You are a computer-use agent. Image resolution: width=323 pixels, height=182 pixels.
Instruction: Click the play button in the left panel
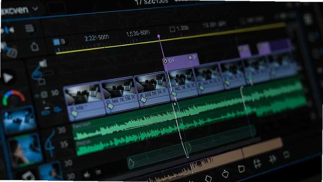(x=8, y=78)
